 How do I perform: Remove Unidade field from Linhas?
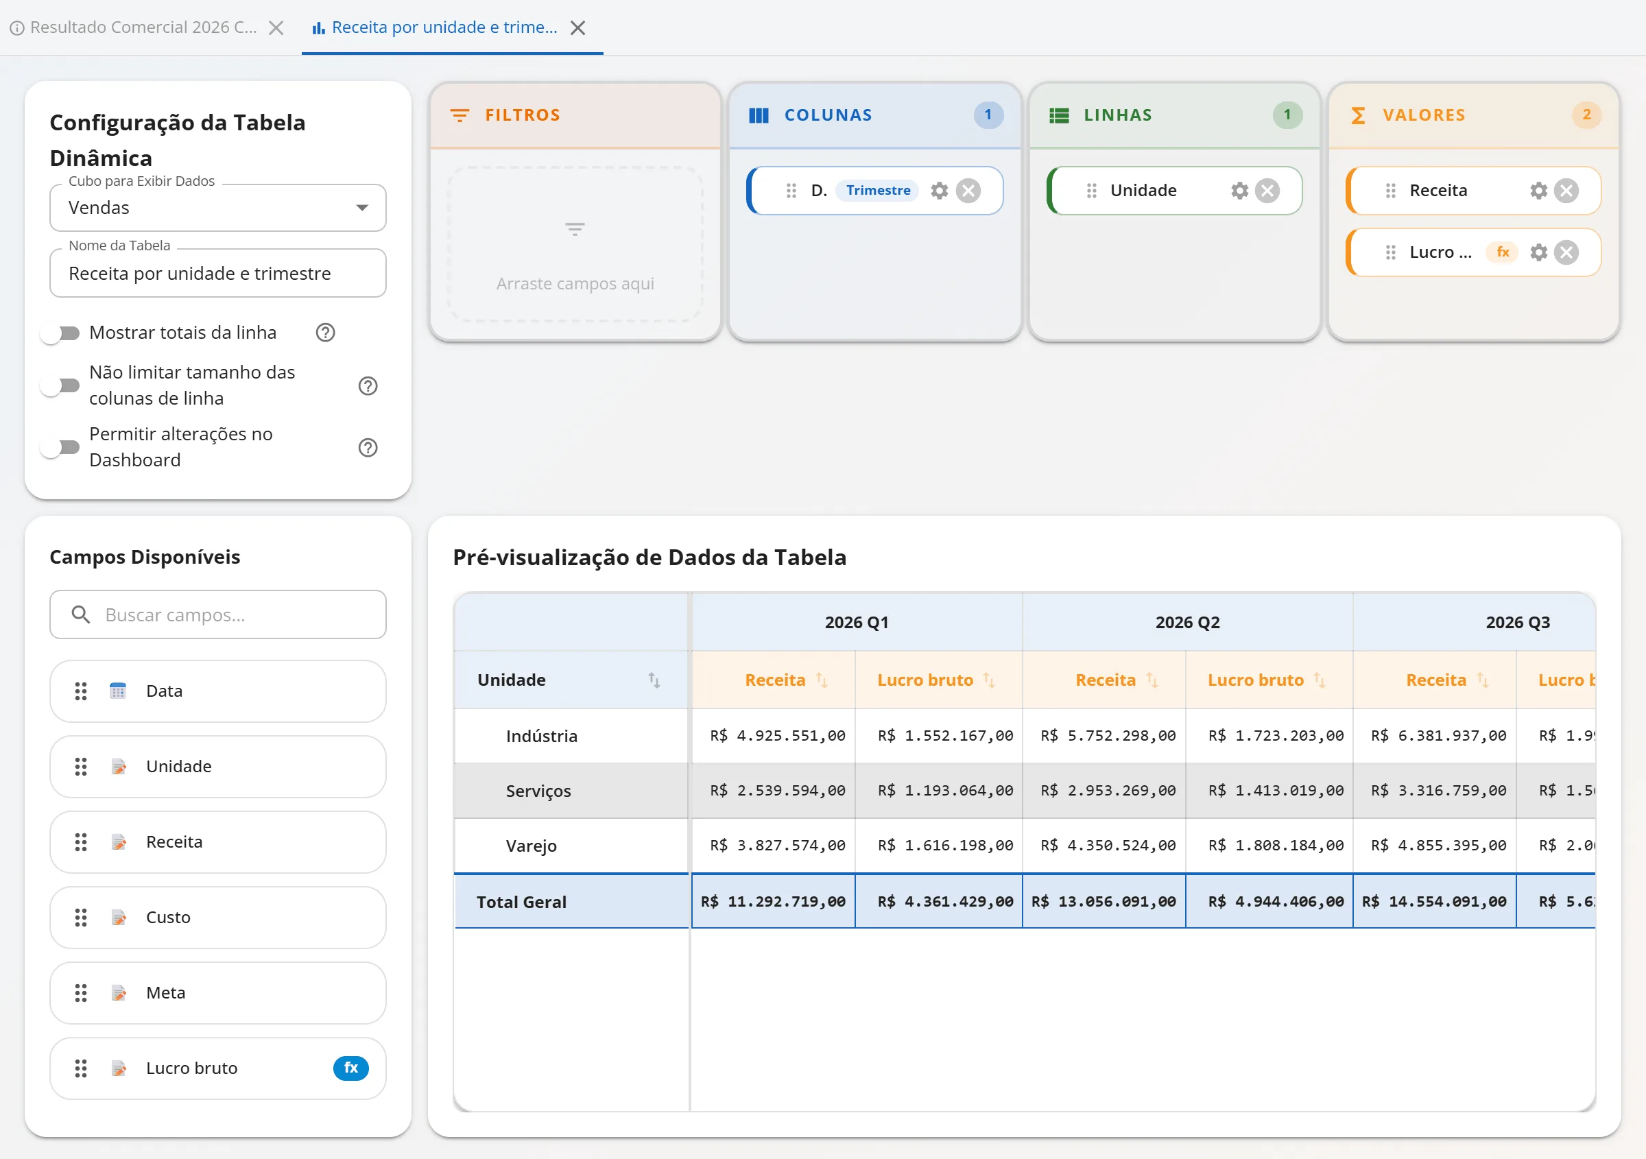click(x=1267, y=191)
